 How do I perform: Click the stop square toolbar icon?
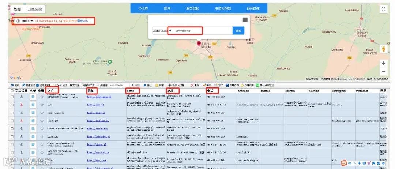[x=145, y=85]
